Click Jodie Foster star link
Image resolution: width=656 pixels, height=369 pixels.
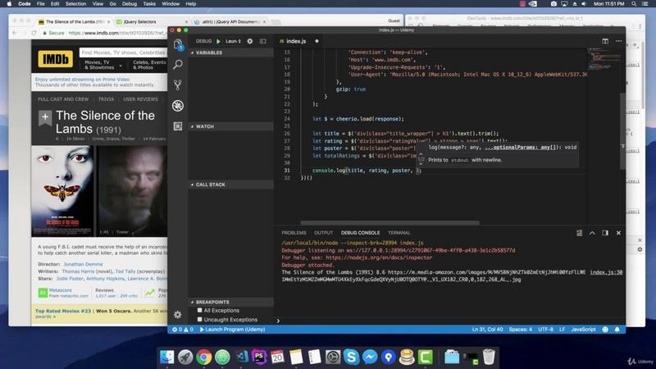tap(70, 279)
